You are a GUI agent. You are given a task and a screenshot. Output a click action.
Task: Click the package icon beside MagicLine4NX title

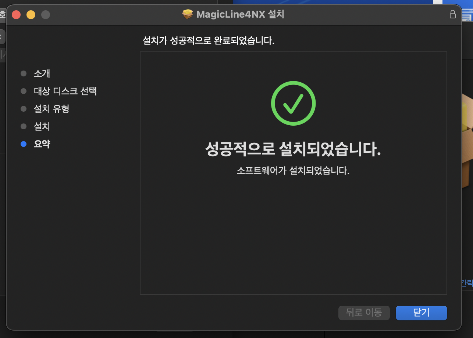pyautogui.click(x=188, y=14)
